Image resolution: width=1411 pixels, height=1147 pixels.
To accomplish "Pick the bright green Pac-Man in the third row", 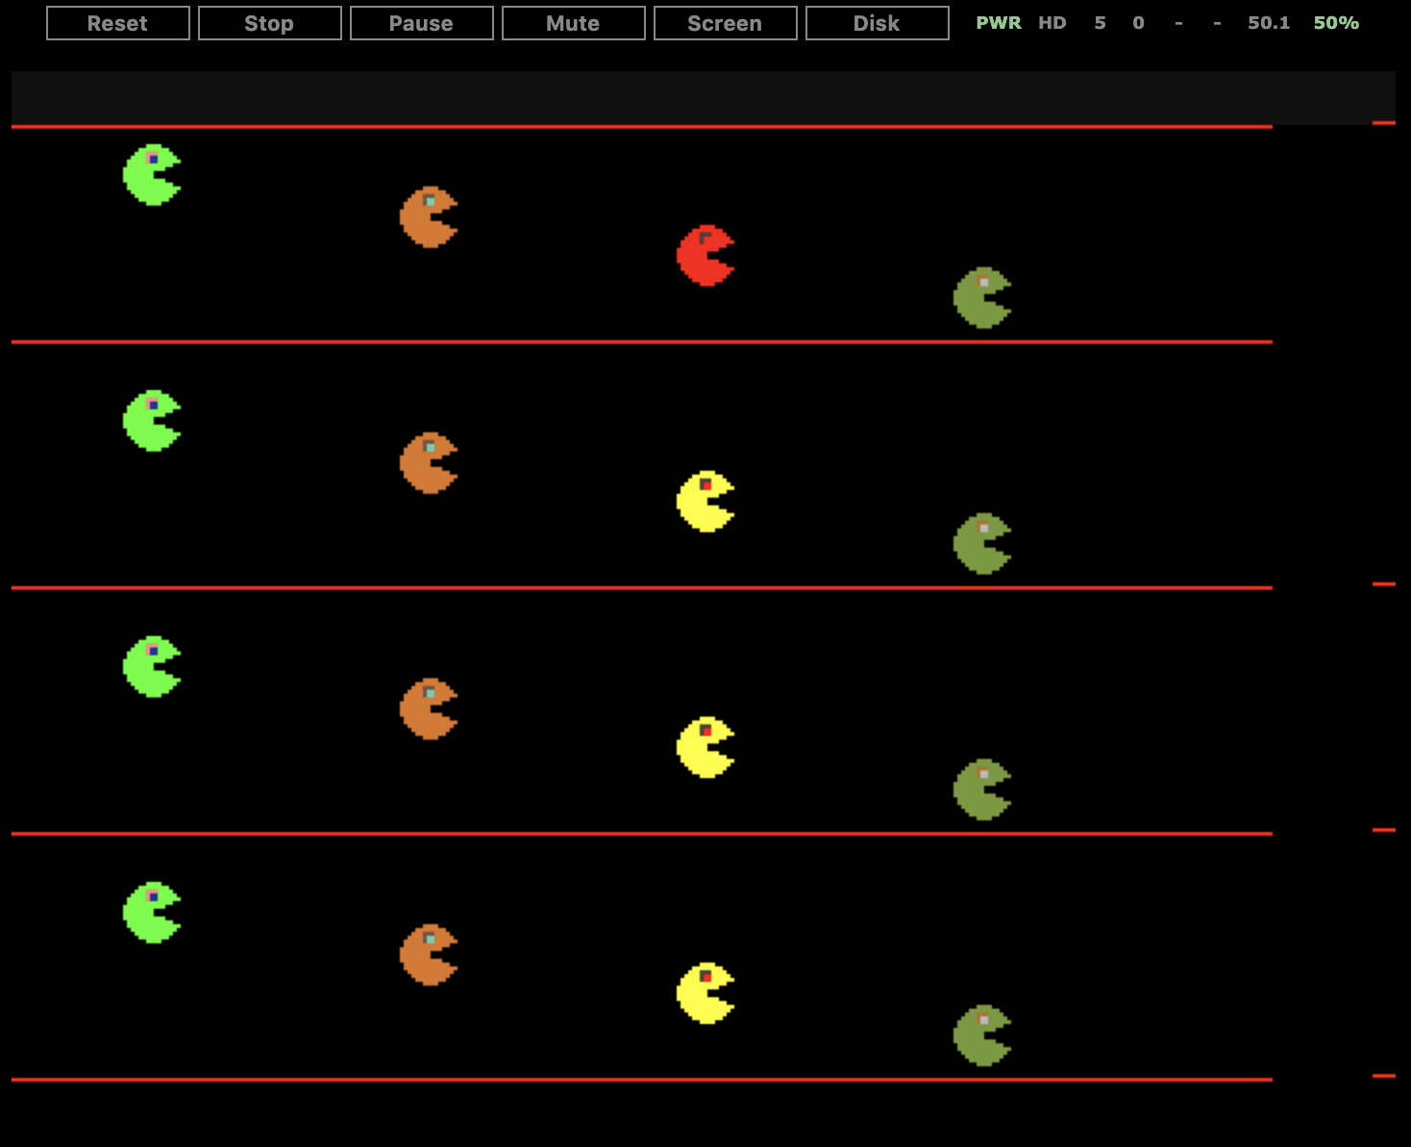I will [x=152, y=667].
